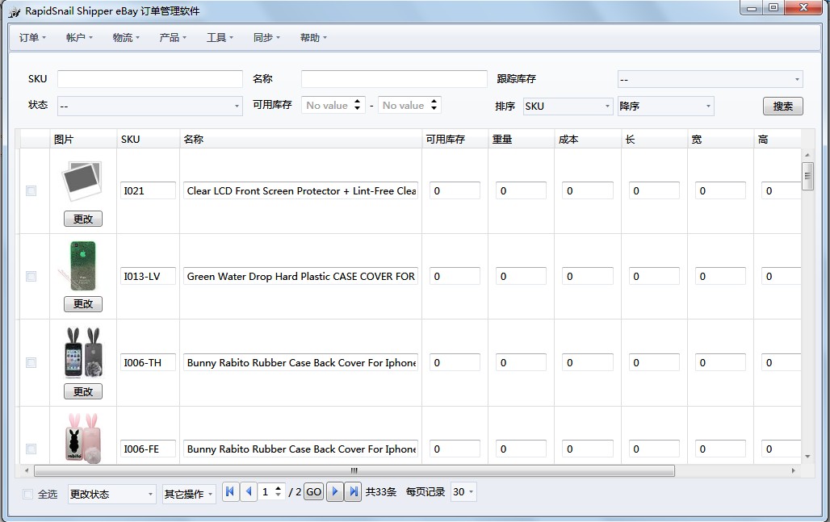Viewport: 830px width, 522px height.
Task: Click the SKU search input field
Action: pos(150,79)
